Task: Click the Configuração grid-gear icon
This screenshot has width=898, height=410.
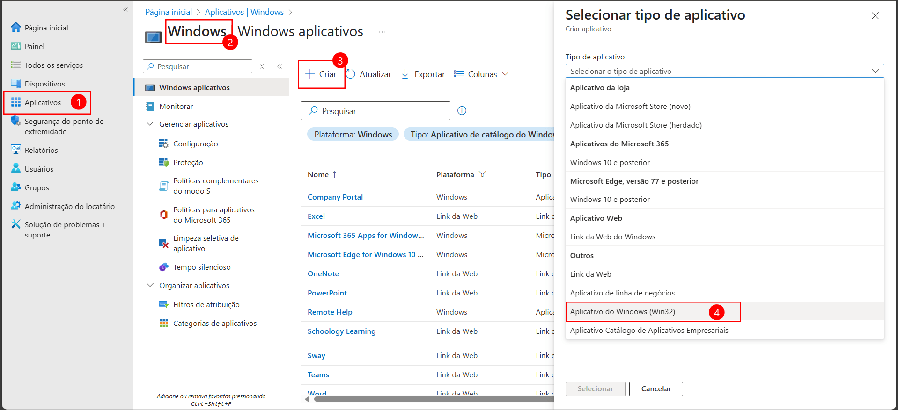Action: pyautogui.click(x=163, y=144)
